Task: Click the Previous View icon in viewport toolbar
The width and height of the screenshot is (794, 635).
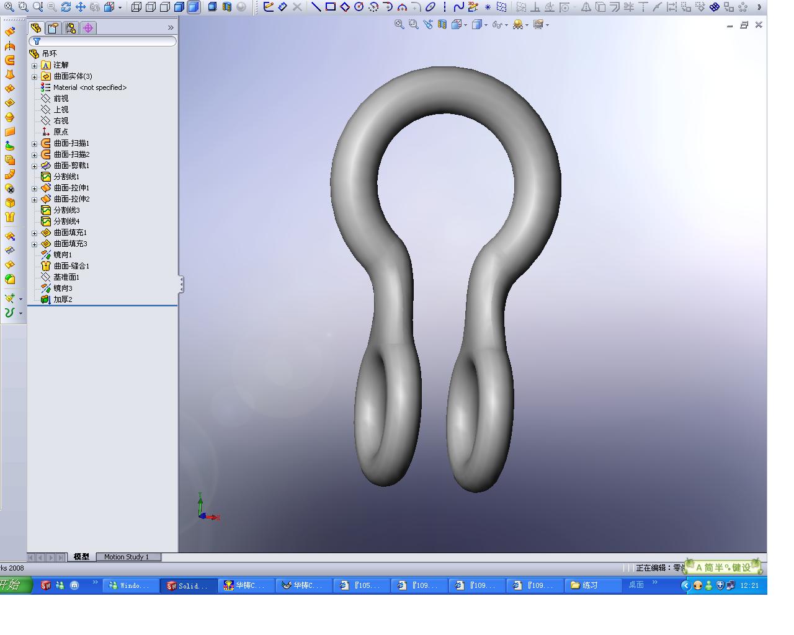Action: tap(427, 24)
